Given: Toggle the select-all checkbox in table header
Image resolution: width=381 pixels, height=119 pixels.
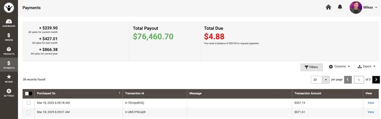Looking at the screenshot, I should pyautogui.click(x=27, y=93).
